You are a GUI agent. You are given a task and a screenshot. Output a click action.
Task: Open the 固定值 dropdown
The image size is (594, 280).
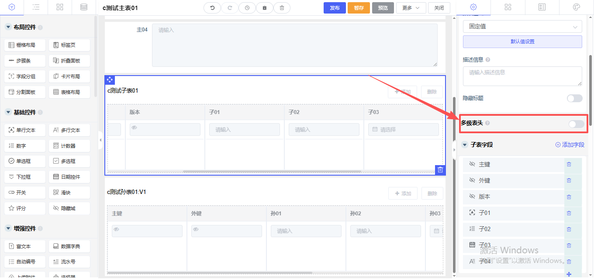pos(522,27)
